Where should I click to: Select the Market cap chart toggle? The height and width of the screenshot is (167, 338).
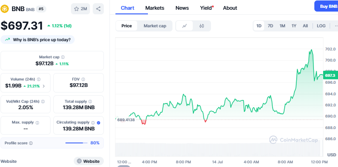coord(155,26)
